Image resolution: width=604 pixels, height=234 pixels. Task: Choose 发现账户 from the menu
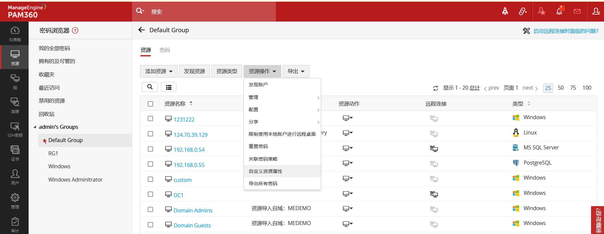click(282, 85)
